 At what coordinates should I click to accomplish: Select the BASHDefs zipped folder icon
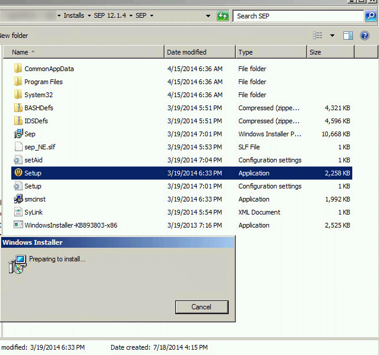pyautogui.click(x=18, y=108)
